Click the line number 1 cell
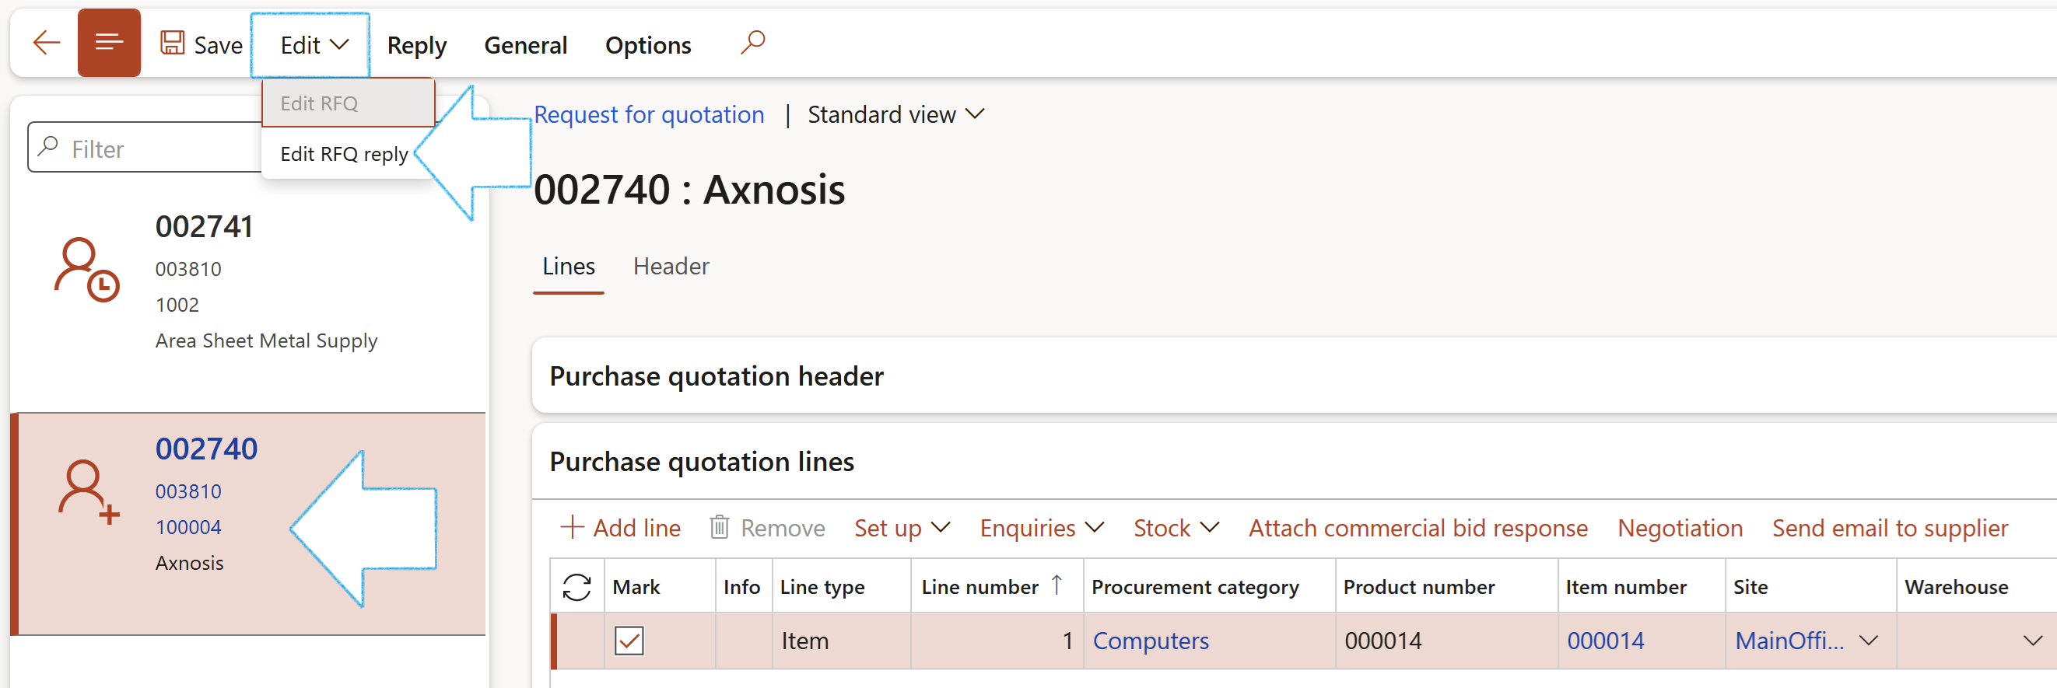The height and width of the screenshot is (688, 2057). pos(997,640)
